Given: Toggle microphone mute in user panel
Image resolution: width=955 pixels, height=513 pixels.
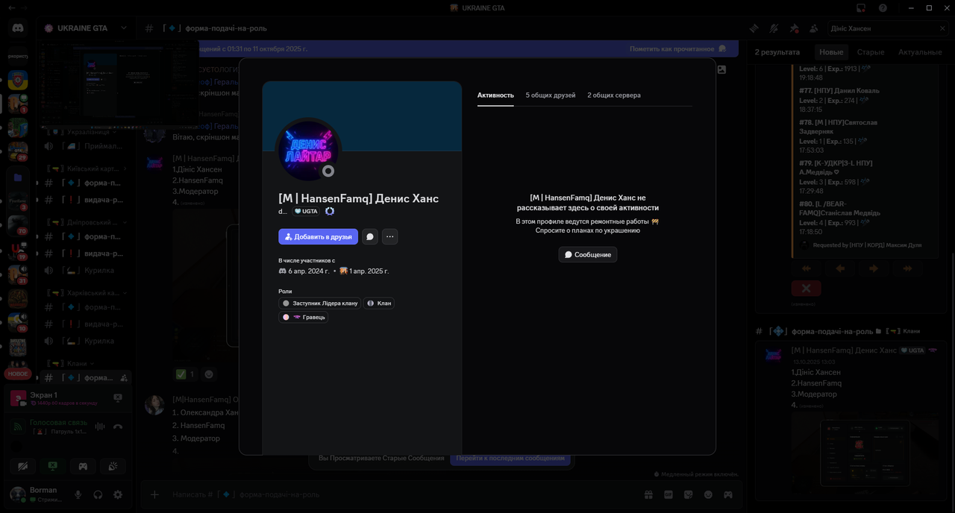Looking at the screenshot, I should coord(78,494).
